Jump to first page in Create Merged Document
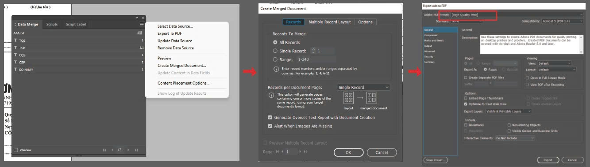Viewport: 590px width, 167px height. pos(278,152)
